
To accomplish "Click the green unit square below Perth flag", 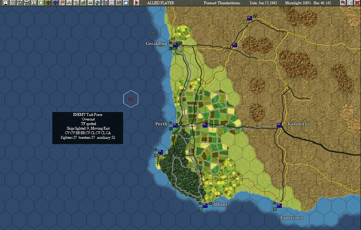I will coord(171,129).
